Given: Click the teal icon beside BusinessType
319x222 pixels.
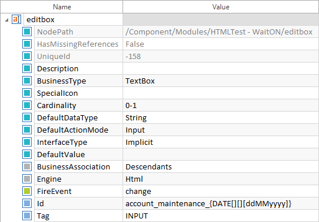Looking at the screenshot, I should tap(27, 81).
